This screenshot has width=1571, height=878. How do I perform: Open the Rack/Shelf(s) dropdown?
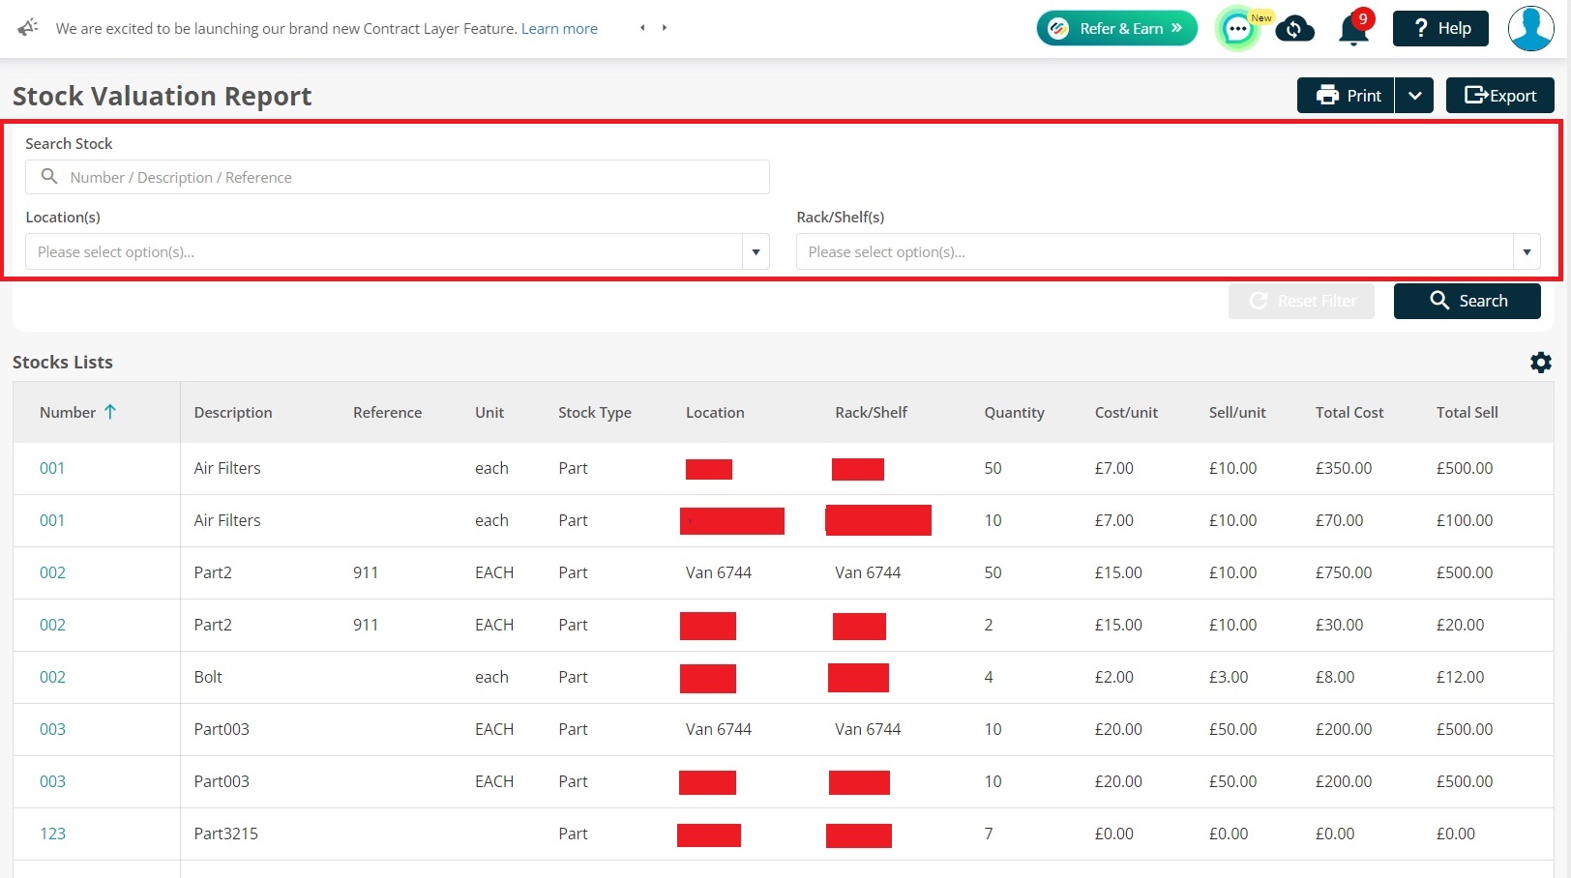coord(1168,251)
